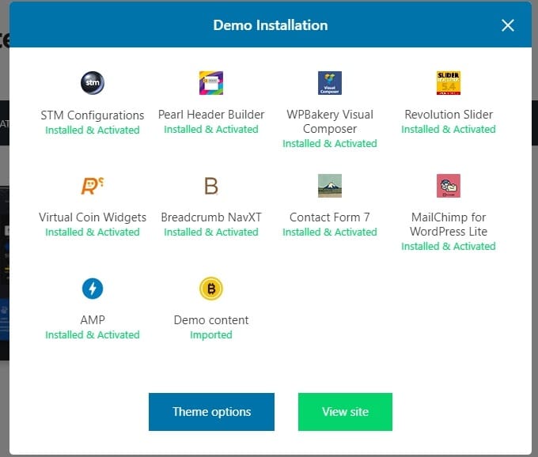
Task: Click Installed & Activated under AMP
Action: [93, 334]
